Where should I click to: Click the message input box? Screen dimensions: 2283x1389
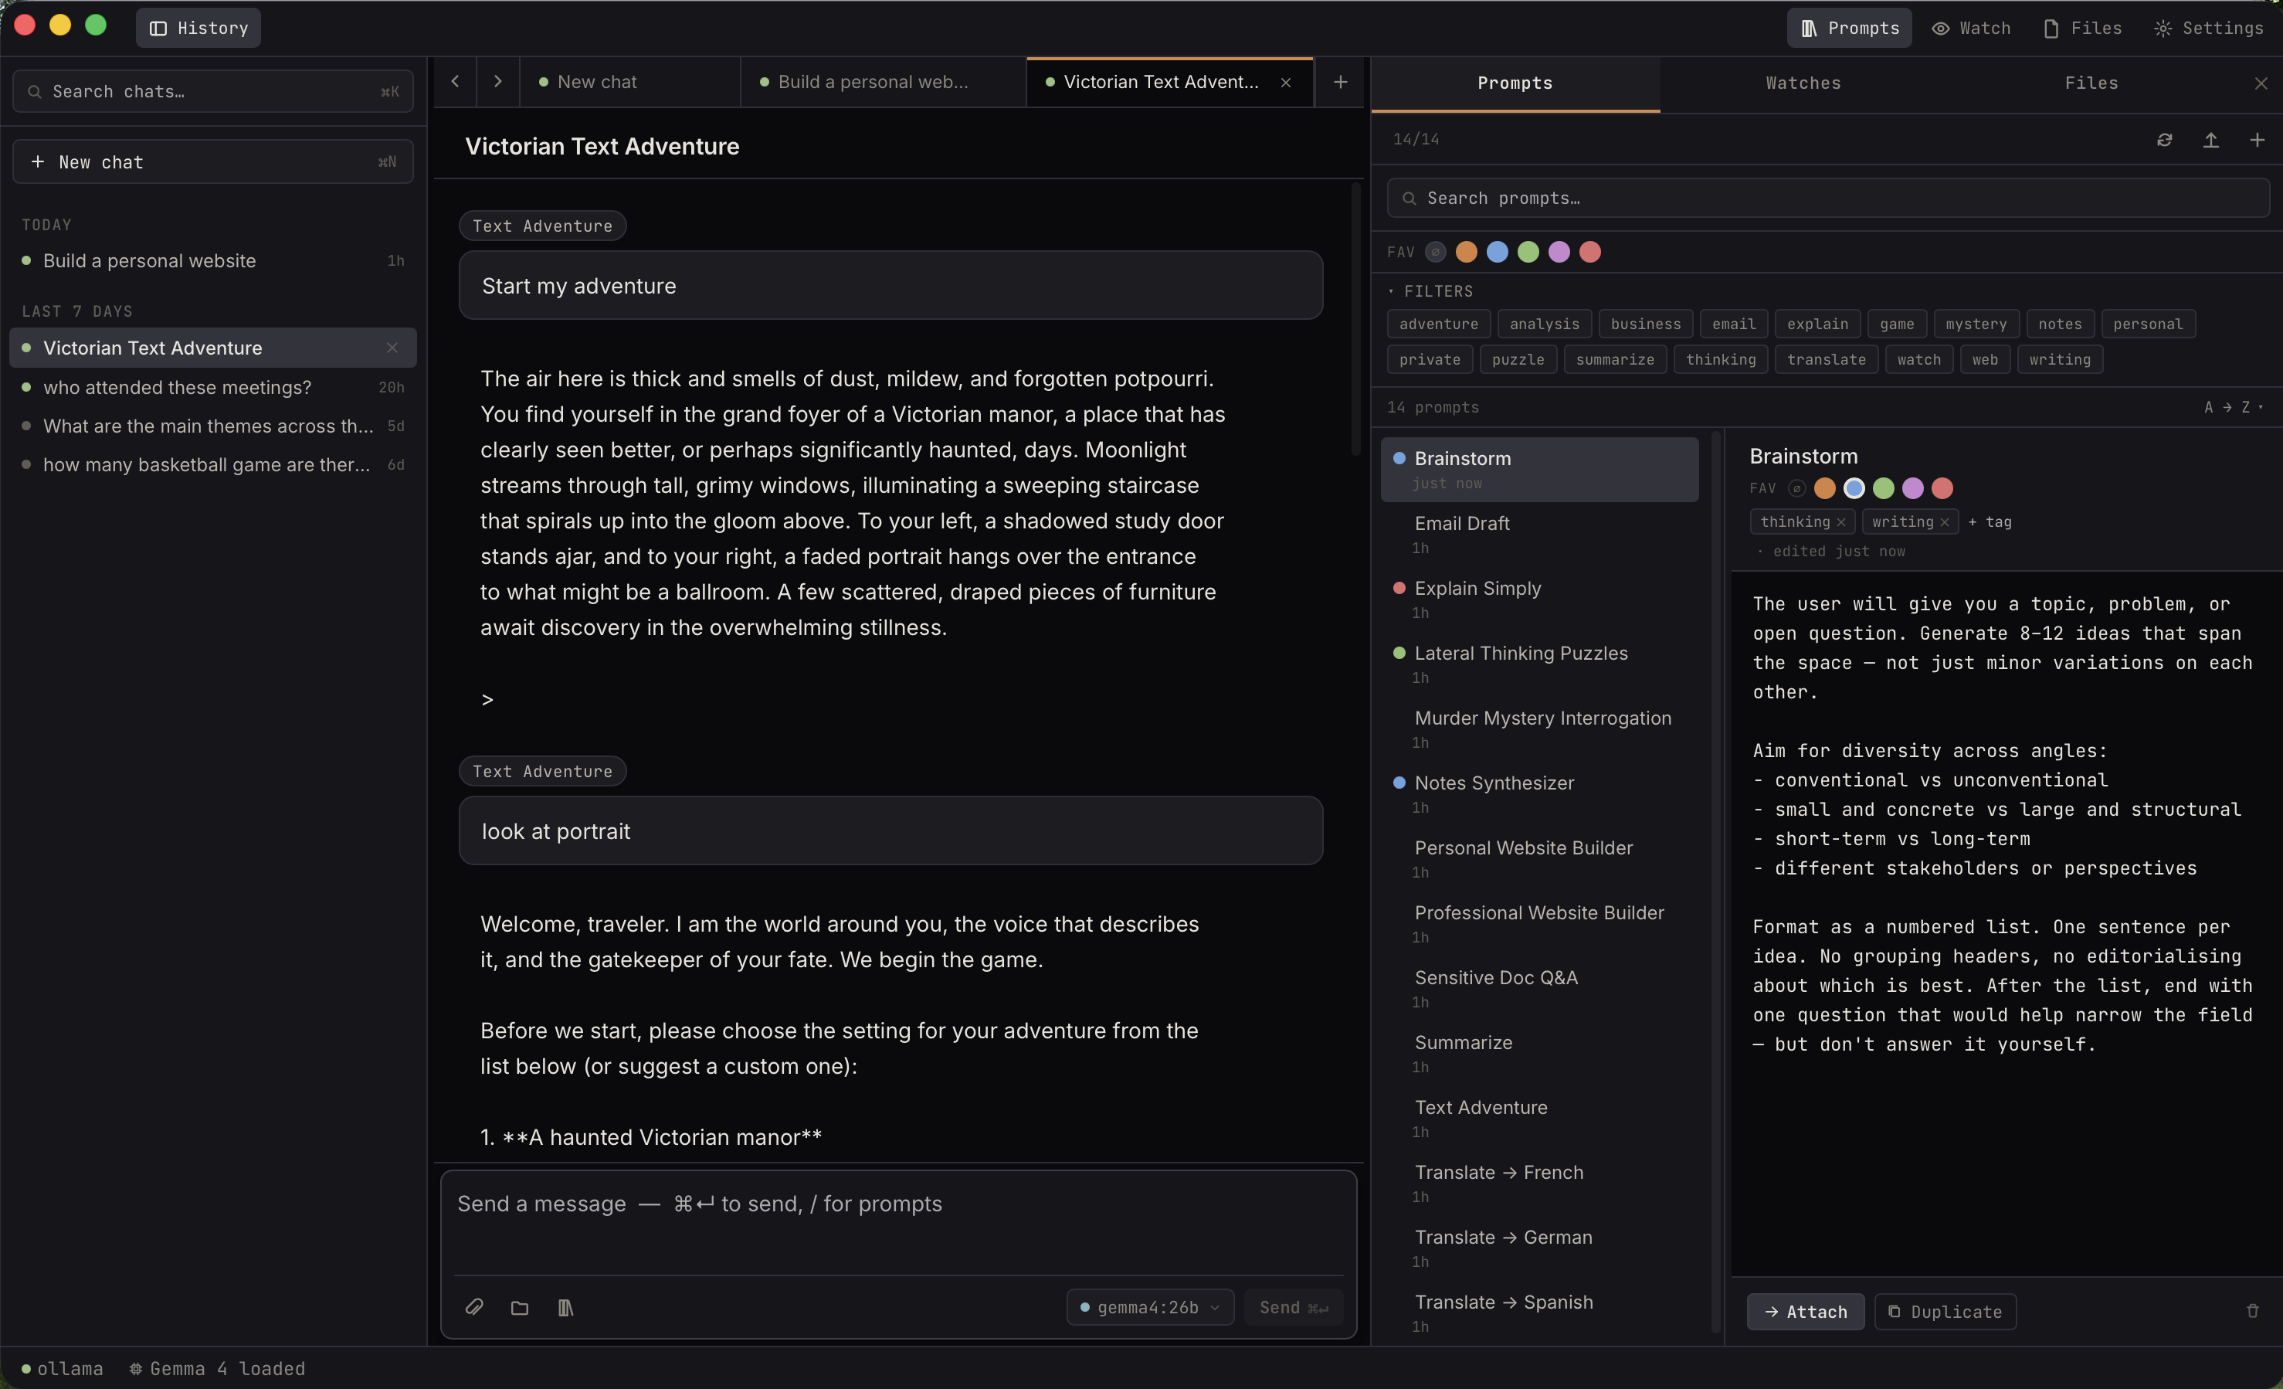coord(897,1223)
